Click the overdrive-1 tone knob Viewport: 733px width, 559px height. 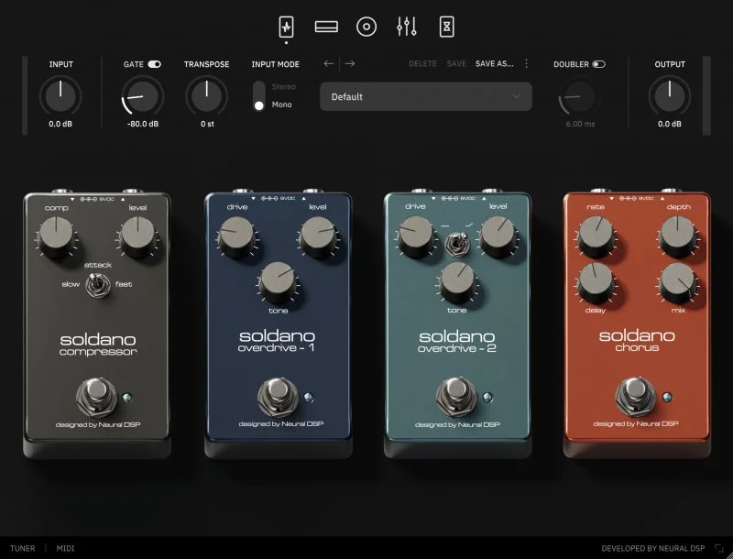click(278, 282)
